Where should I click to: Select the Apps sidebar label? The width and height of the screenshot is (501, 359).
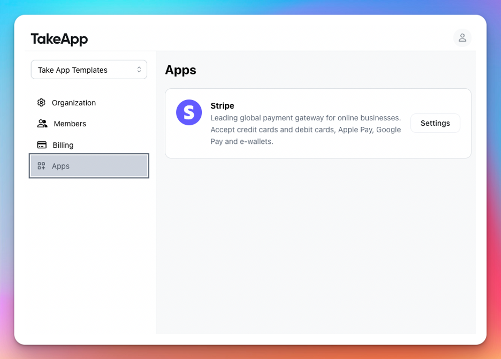[x=61, y=166]
